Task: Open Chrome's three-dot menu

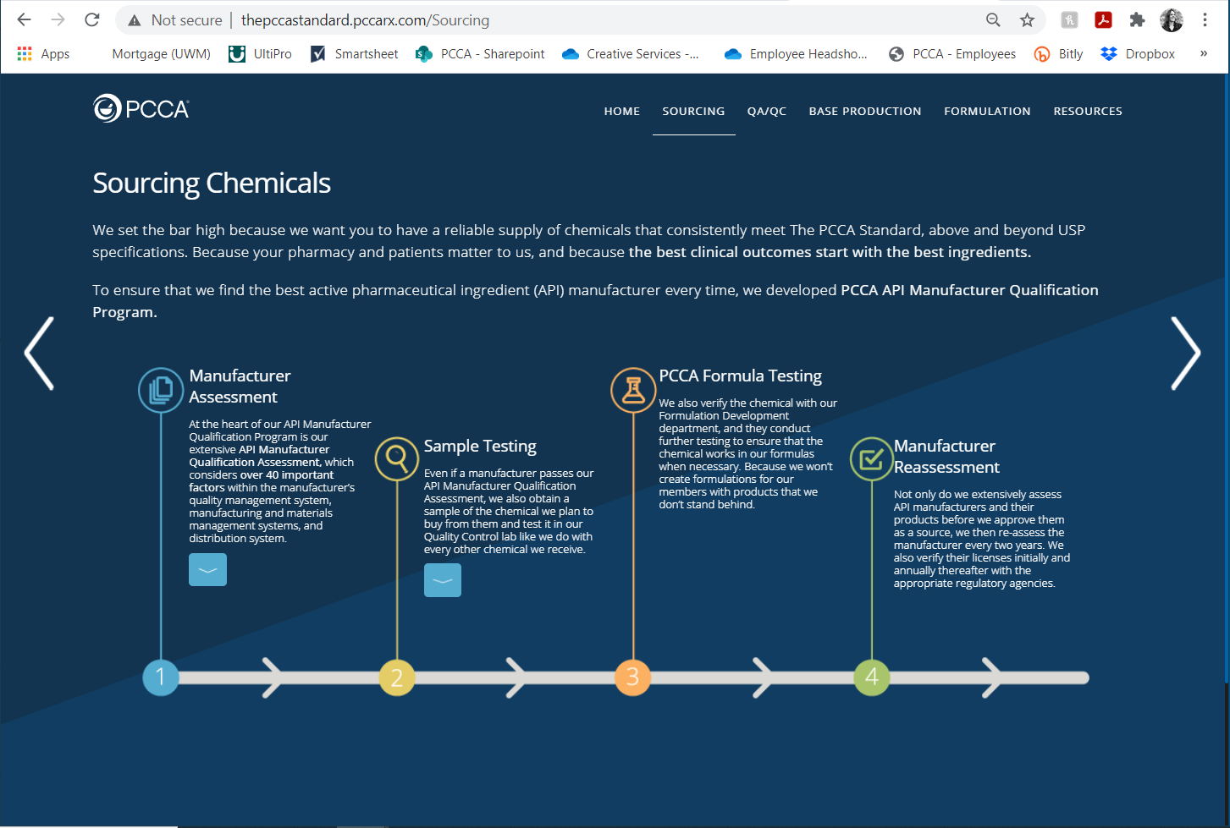Action: point(1205,19)
